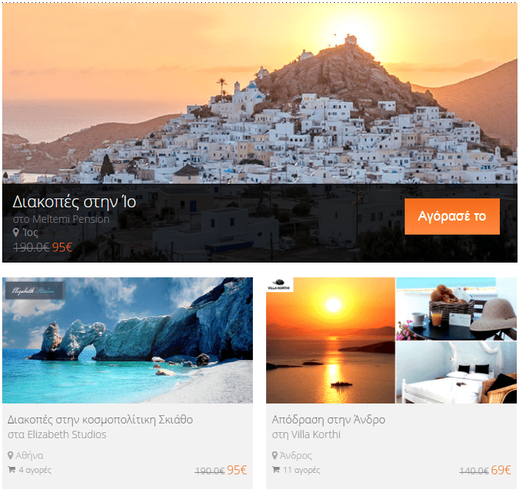Click the Villa Korthi logo badge
Viewport: 519px width, 492px height.
[279, 285]
